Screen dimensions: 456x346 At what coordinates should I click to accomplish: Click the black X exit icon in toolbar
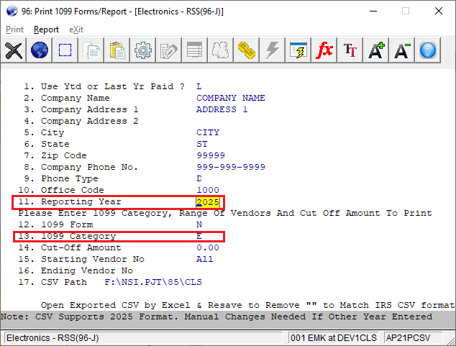(x=14, y=50)
